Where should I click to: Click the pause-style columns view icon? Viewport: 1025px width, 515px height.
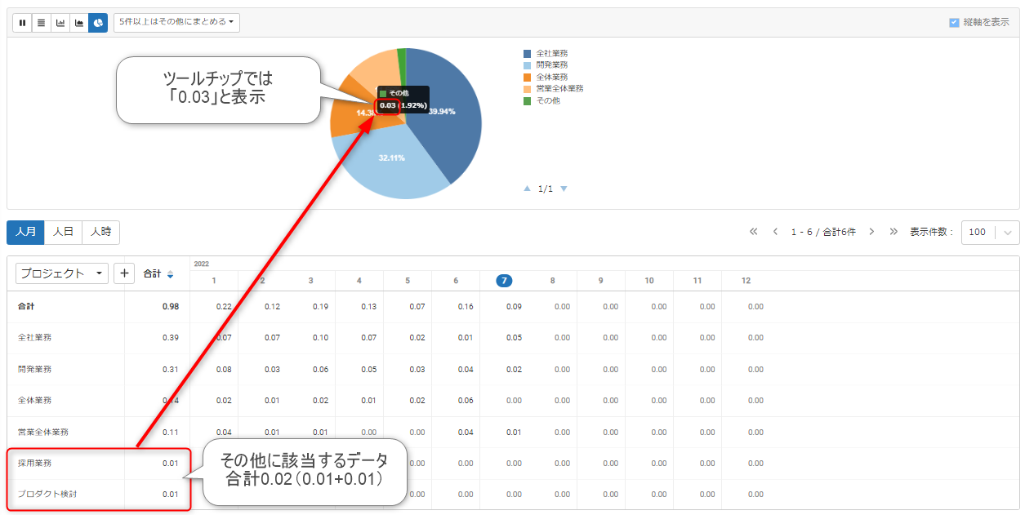(x=22, y=22)
